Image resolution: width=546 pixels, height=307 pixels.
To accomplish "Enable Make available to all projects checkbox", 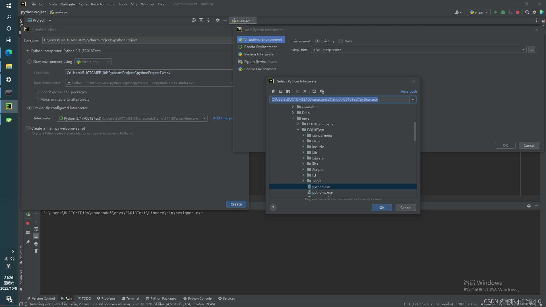I will click(x=36, y=99).
